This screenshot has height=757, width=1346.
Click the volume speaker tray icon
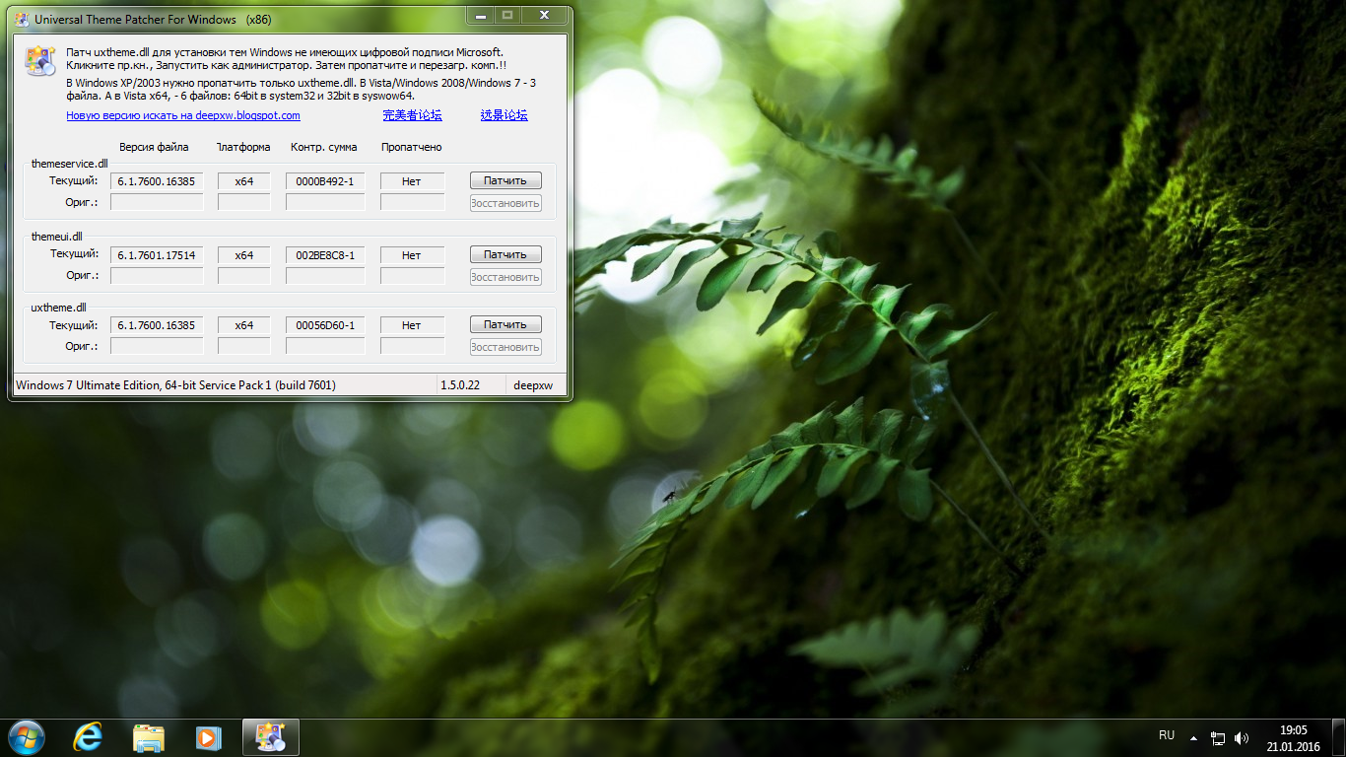tap(1242, 737)
